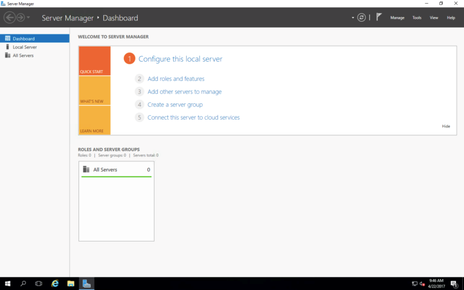
Task: Open the Action Center notification icon
Action: (454, 284)
